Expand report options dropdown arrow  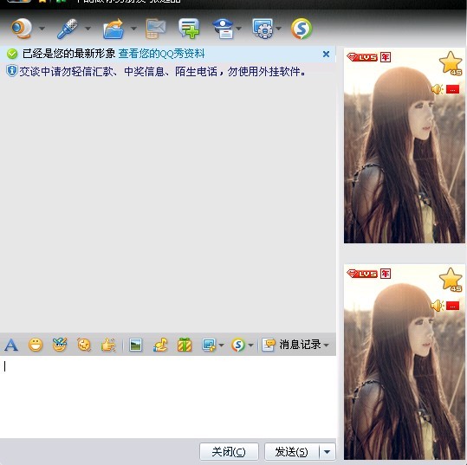tap(238, 29)
